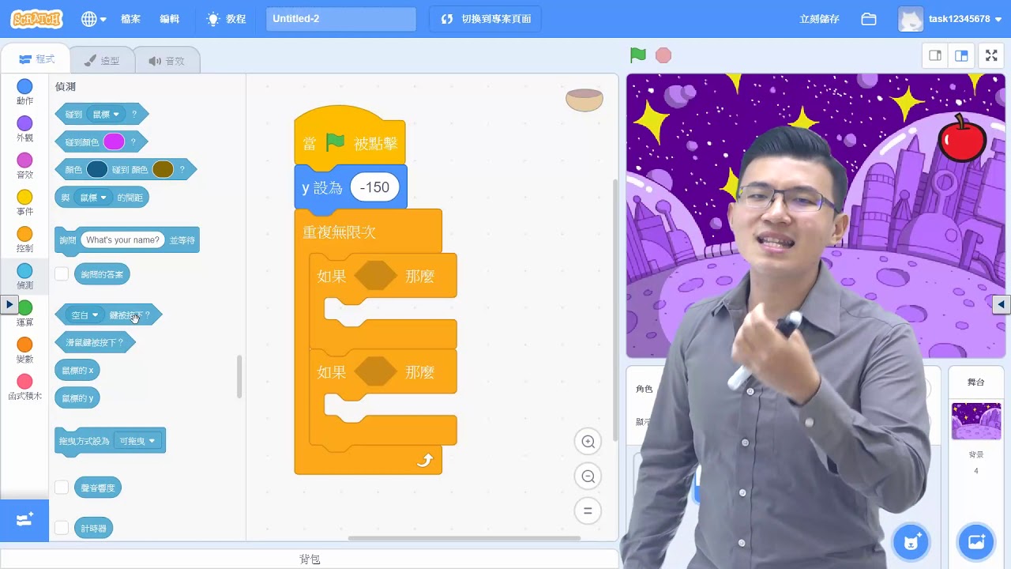Click the choose a backdrop button
Viewport: 1011px width, 569px height.
pos(975,542)
